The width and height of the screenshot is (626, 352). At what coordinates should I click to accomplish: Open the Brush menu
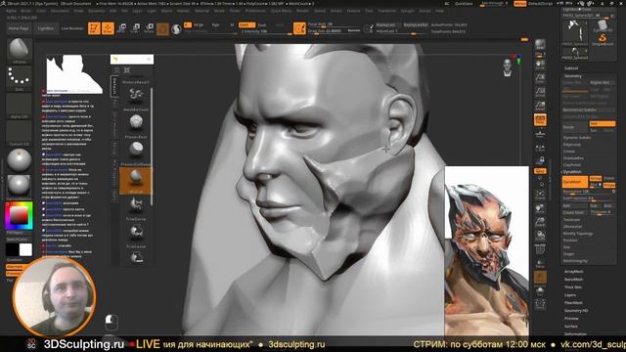coord(26,11)
